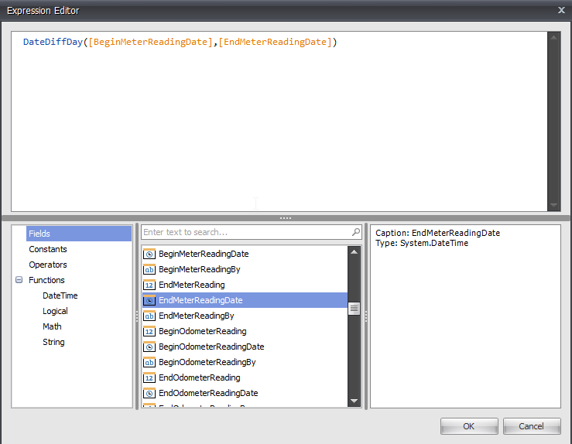This screenshot has width=572, height=444.
Task: Click DateDiffDay in the expression
Action: point(53,42)
